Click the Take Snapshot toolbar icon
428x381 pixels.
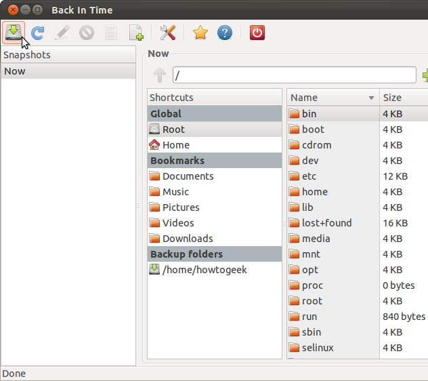tap(14, 32)
